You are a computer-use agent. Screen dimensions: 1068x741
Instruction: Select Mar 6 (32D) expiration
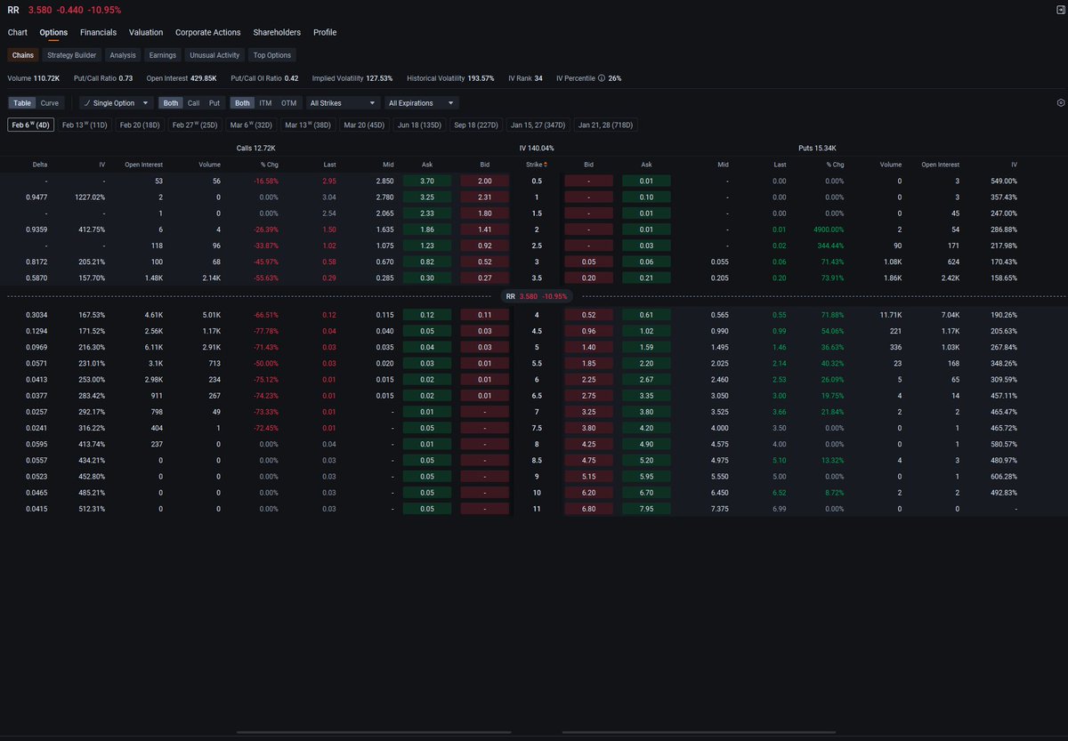click(251, 125)
